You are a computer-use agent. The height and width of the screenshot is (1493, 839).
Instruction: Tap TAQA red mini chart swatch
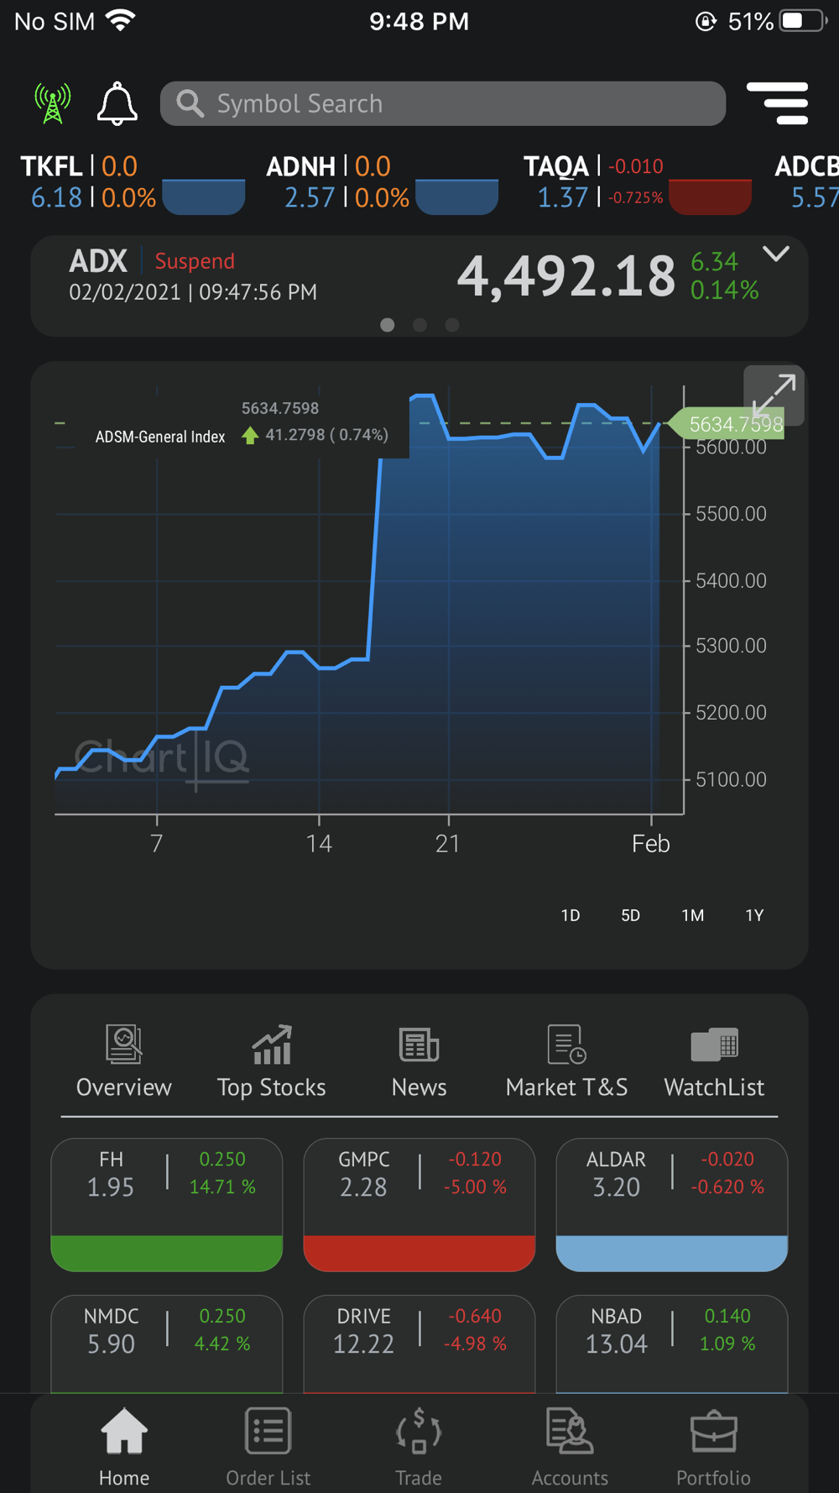click(710, 197)
